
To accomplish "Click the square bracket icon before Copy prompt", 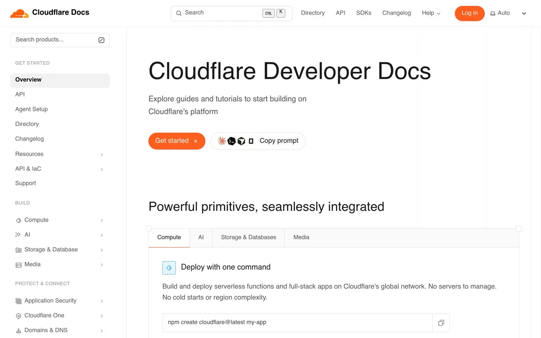I will pos(251,141).
